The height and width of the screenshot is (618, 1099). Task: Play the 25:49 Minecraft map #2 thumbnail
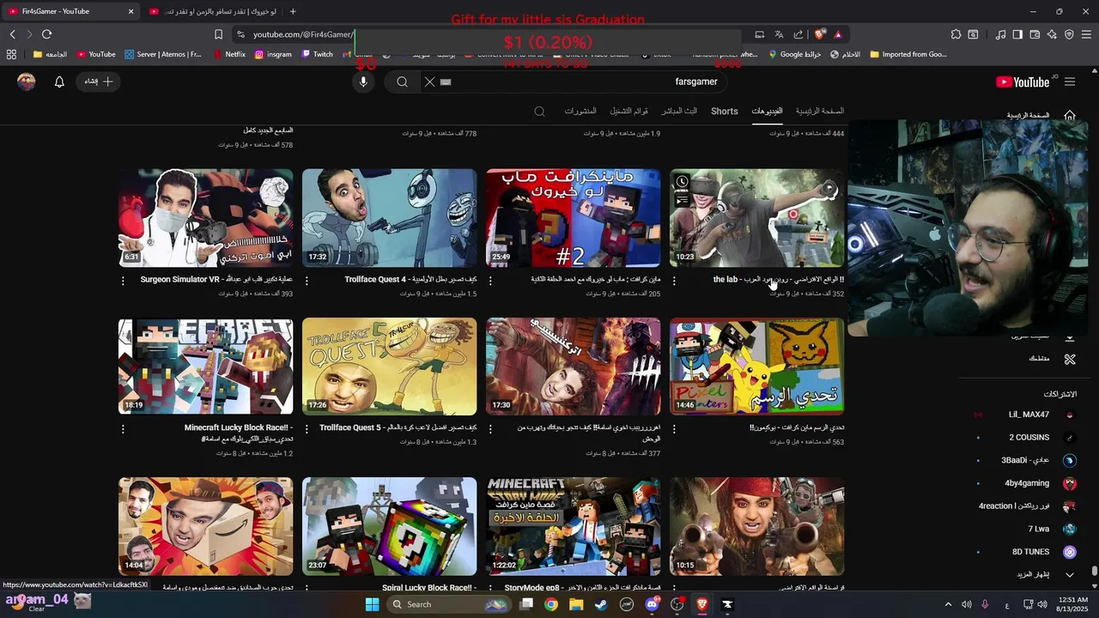click(573, 218)
